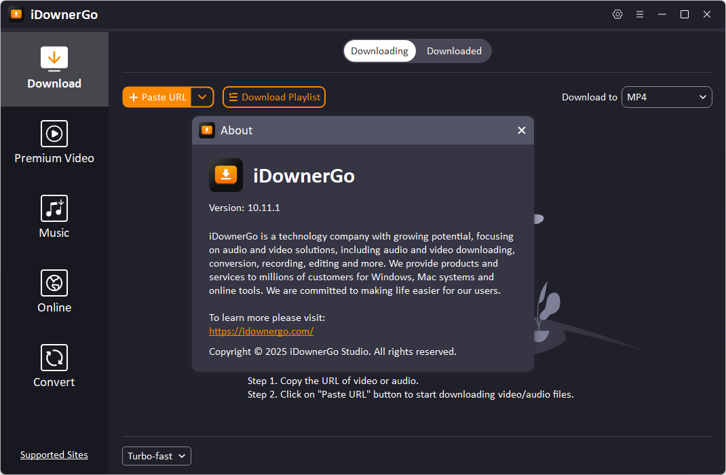Open the Turbo-fast speed dropdown

[157, 456]
